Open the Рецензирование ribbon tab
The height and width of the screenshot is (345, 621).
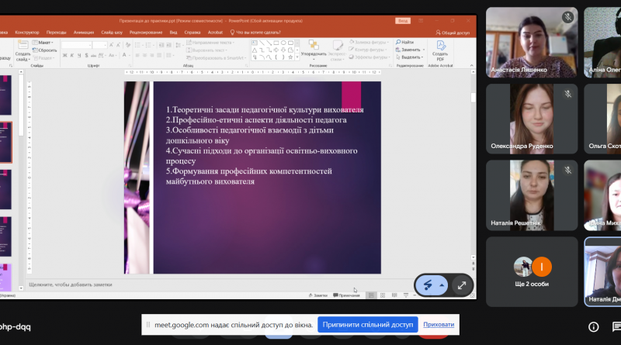146,33
